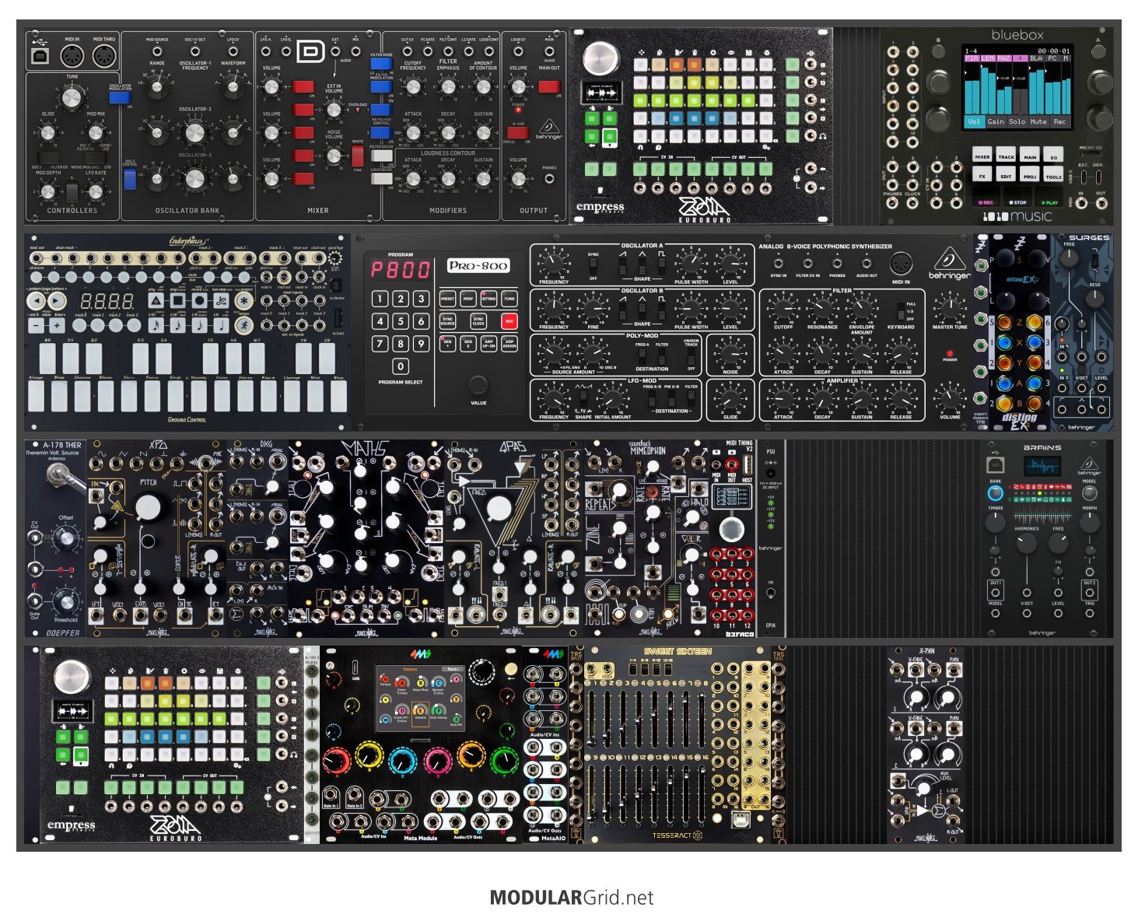Click the USB port on the Brains module
Screen dimensions: 1145x914
pos(995,465)
